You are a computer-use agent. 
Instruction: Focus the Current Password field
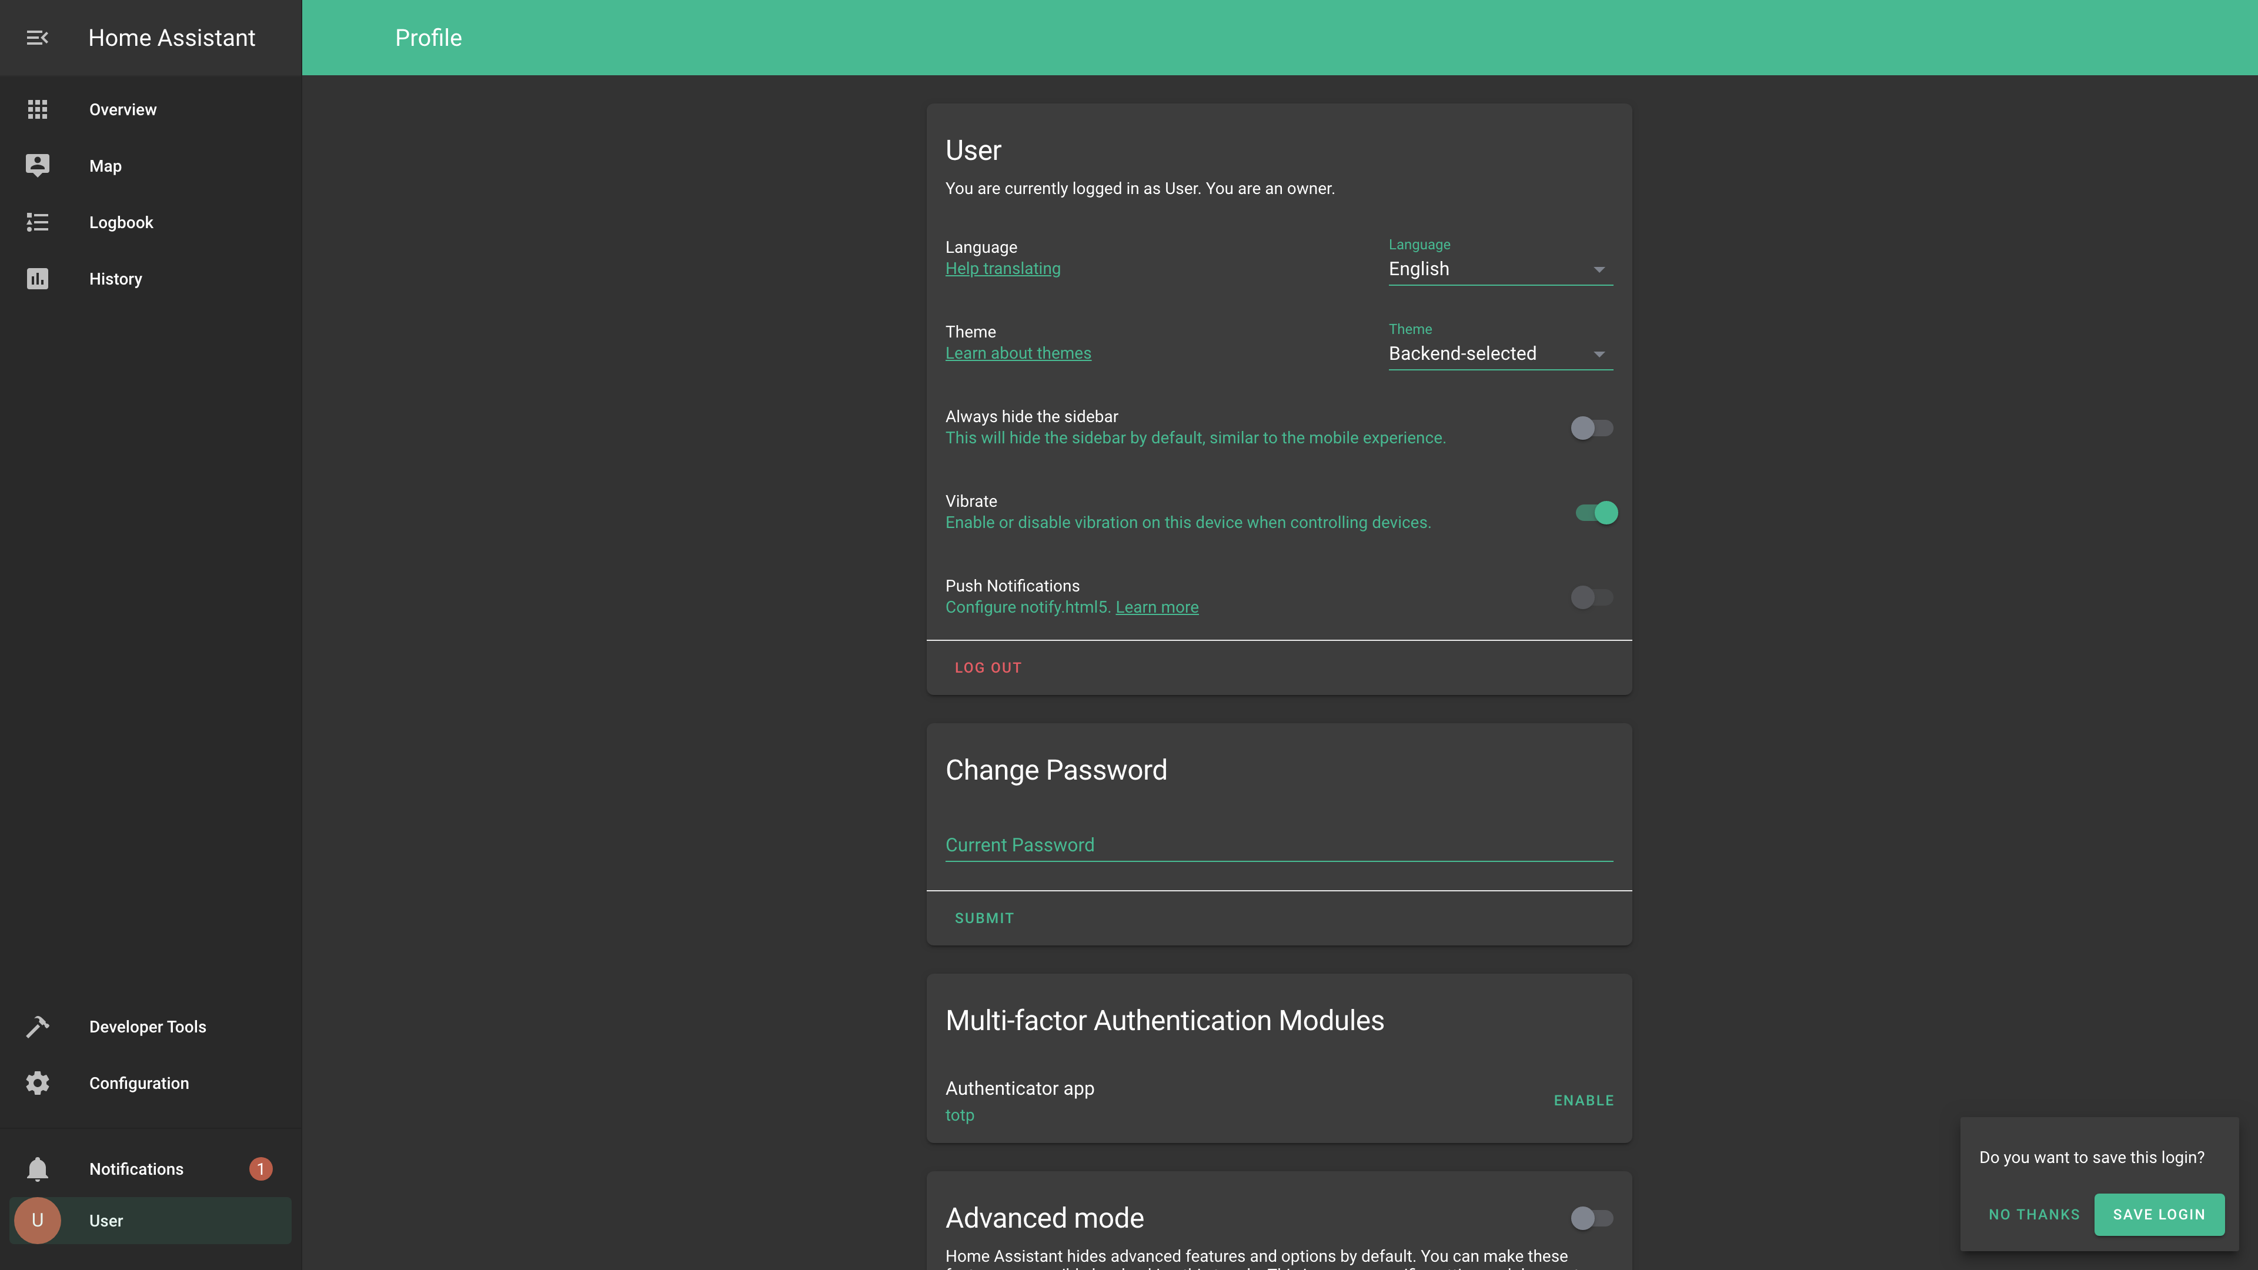click(x=1278, y=845)
